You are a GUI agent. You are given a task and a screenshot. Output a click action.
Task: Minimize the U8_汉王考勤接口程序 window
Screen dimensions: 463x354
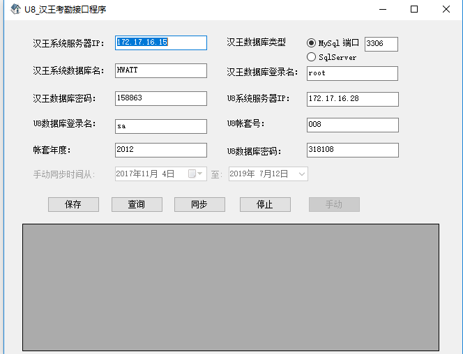click(383, 10)
